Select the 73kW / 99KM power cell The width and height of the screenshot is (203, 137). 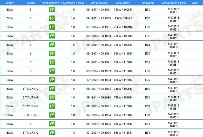pos(123,18)
